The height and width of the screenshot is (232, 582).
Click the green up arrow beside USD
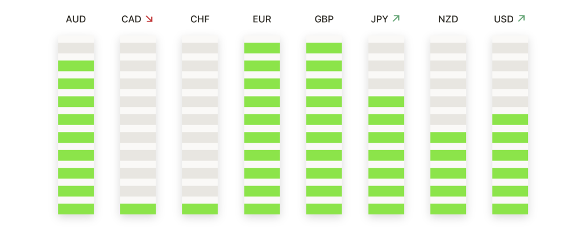pos(521,19)
